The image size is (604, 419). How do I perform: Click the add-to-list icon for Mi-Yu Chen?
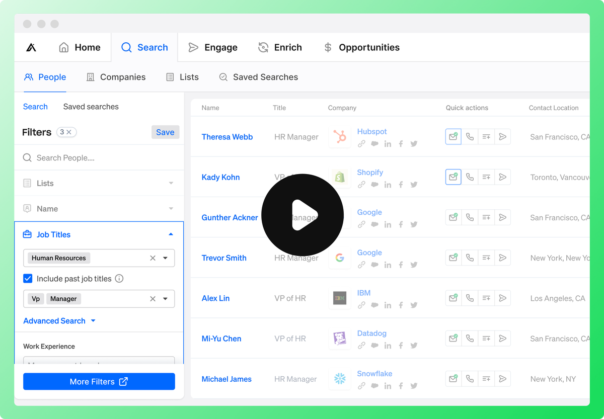pyautogui.click(x=486, y=338)
